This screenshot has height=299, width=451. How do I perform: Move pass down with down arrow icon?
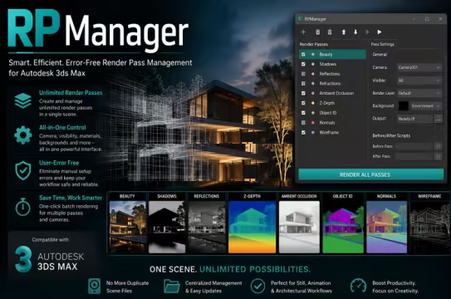(x=355, y=32)
